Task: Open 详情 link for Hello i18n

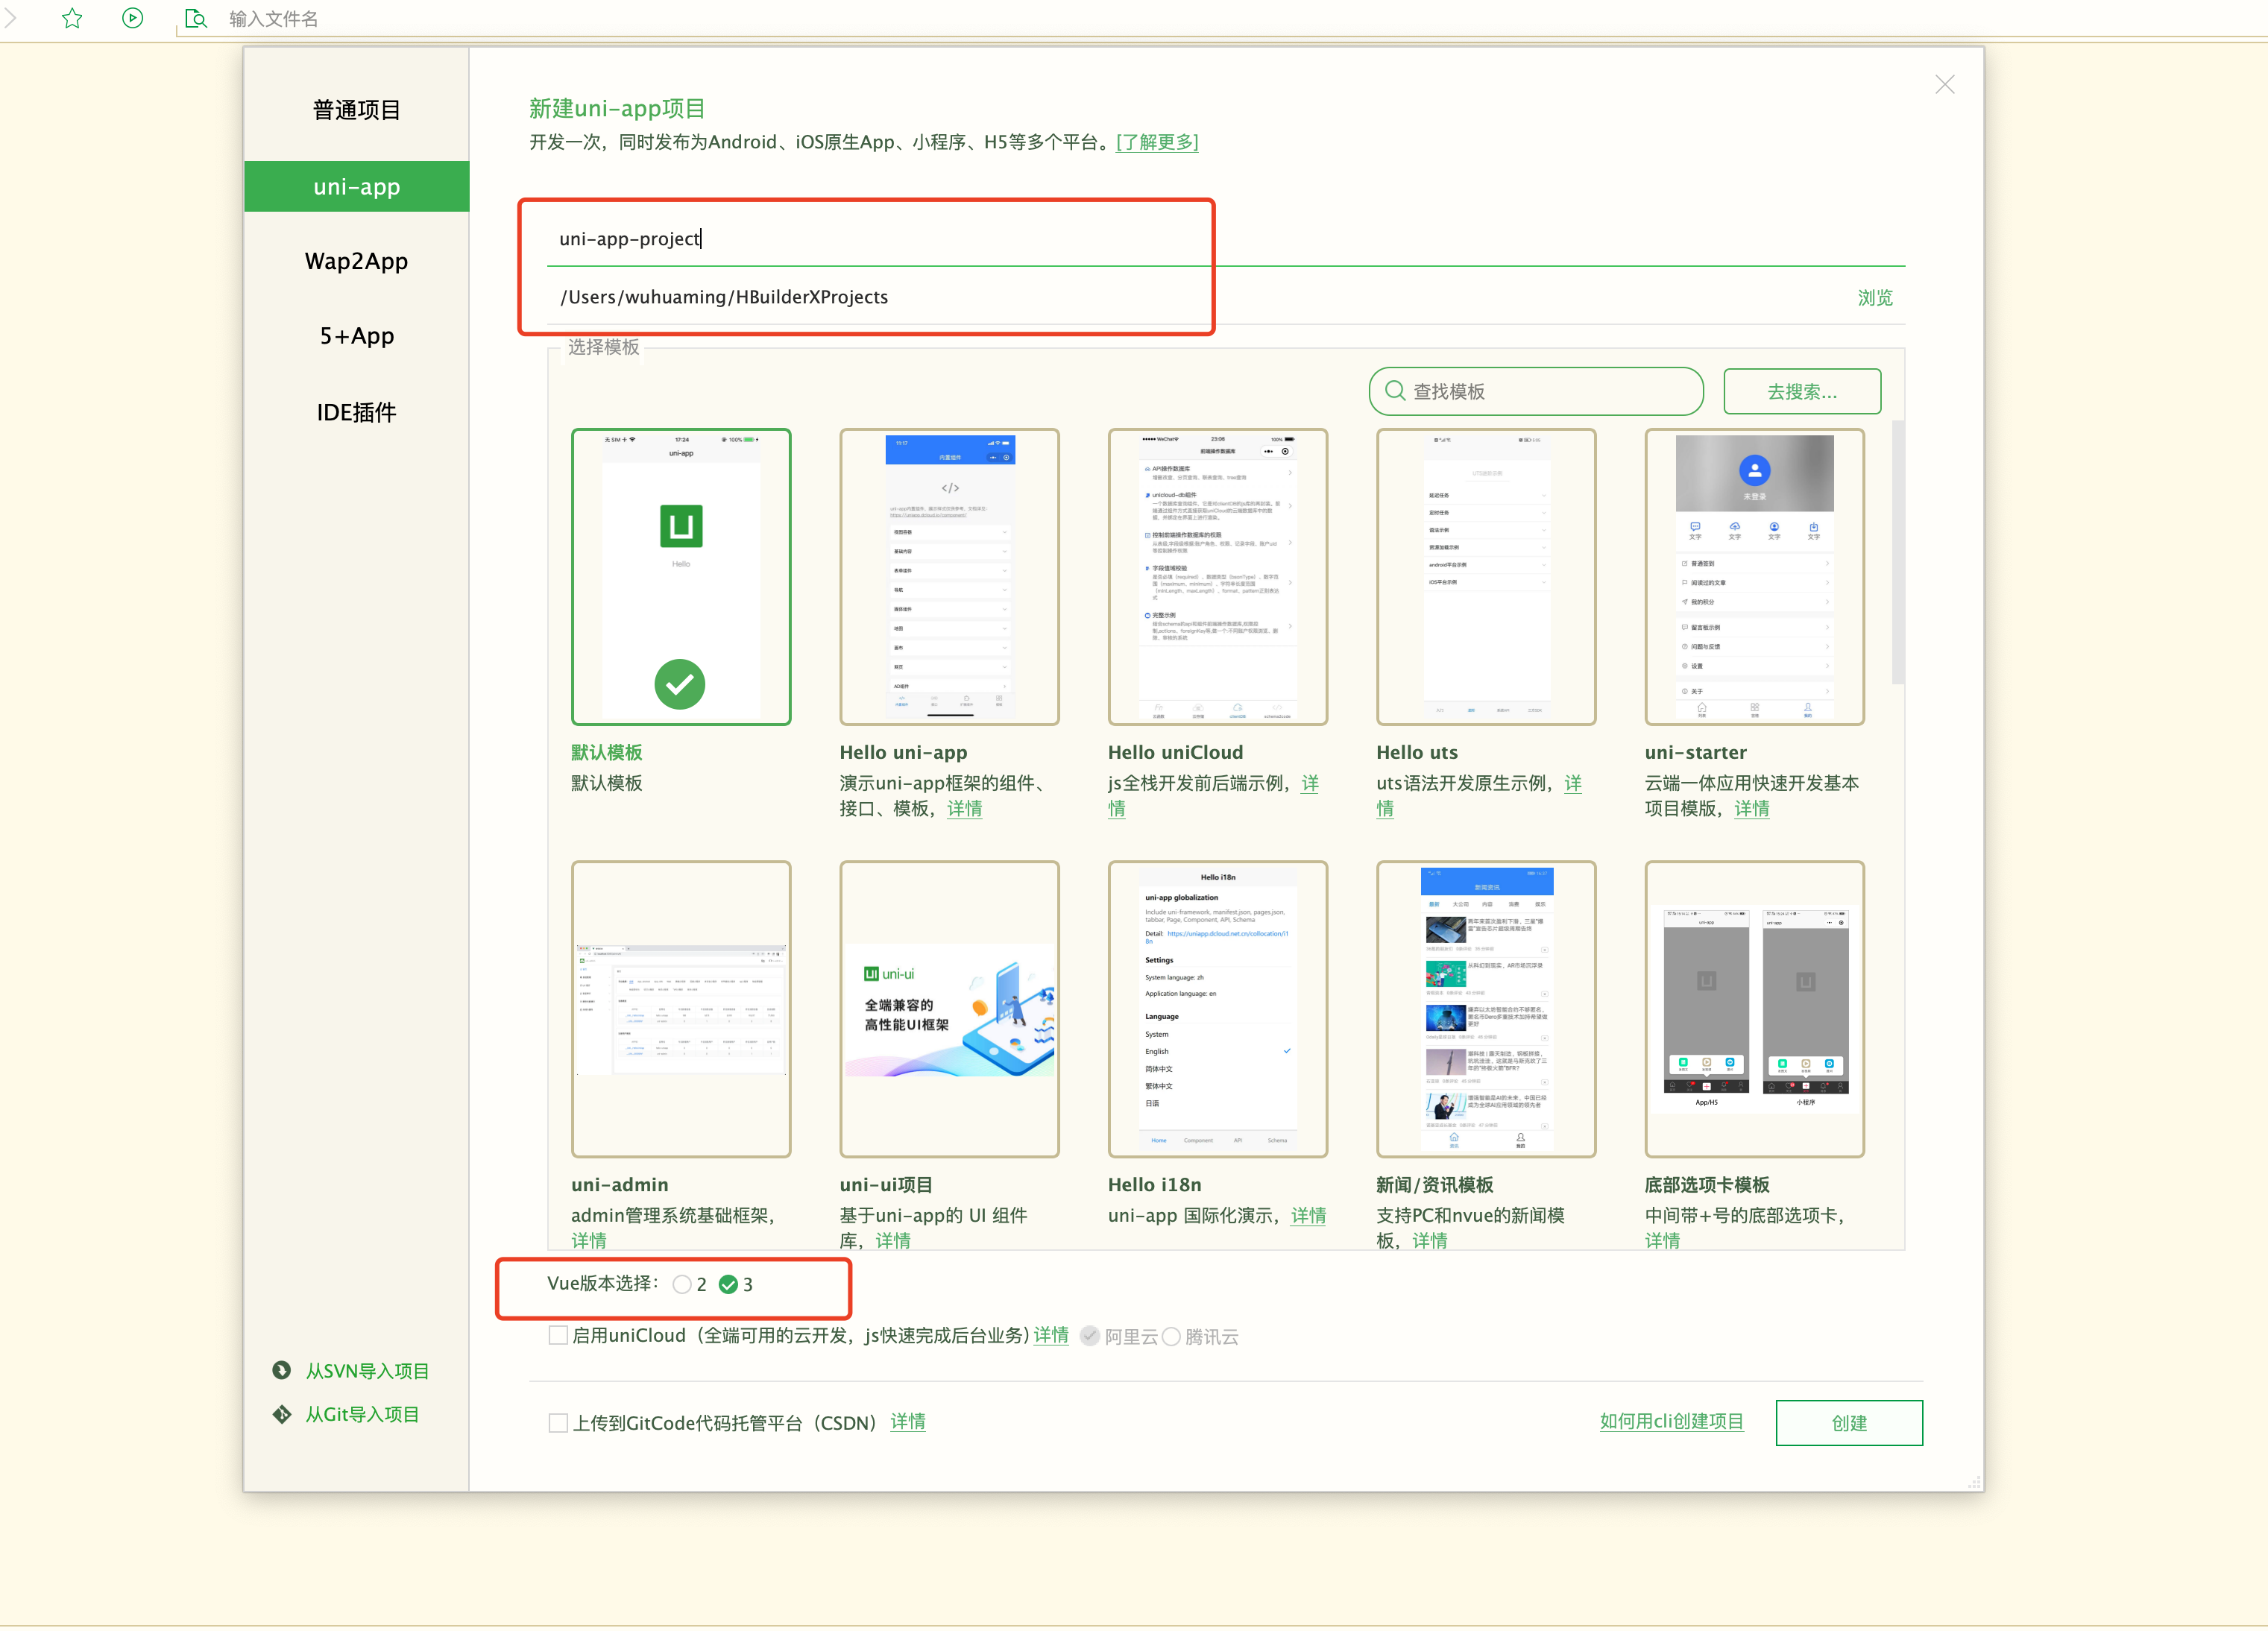Action: [1308, 1216]
